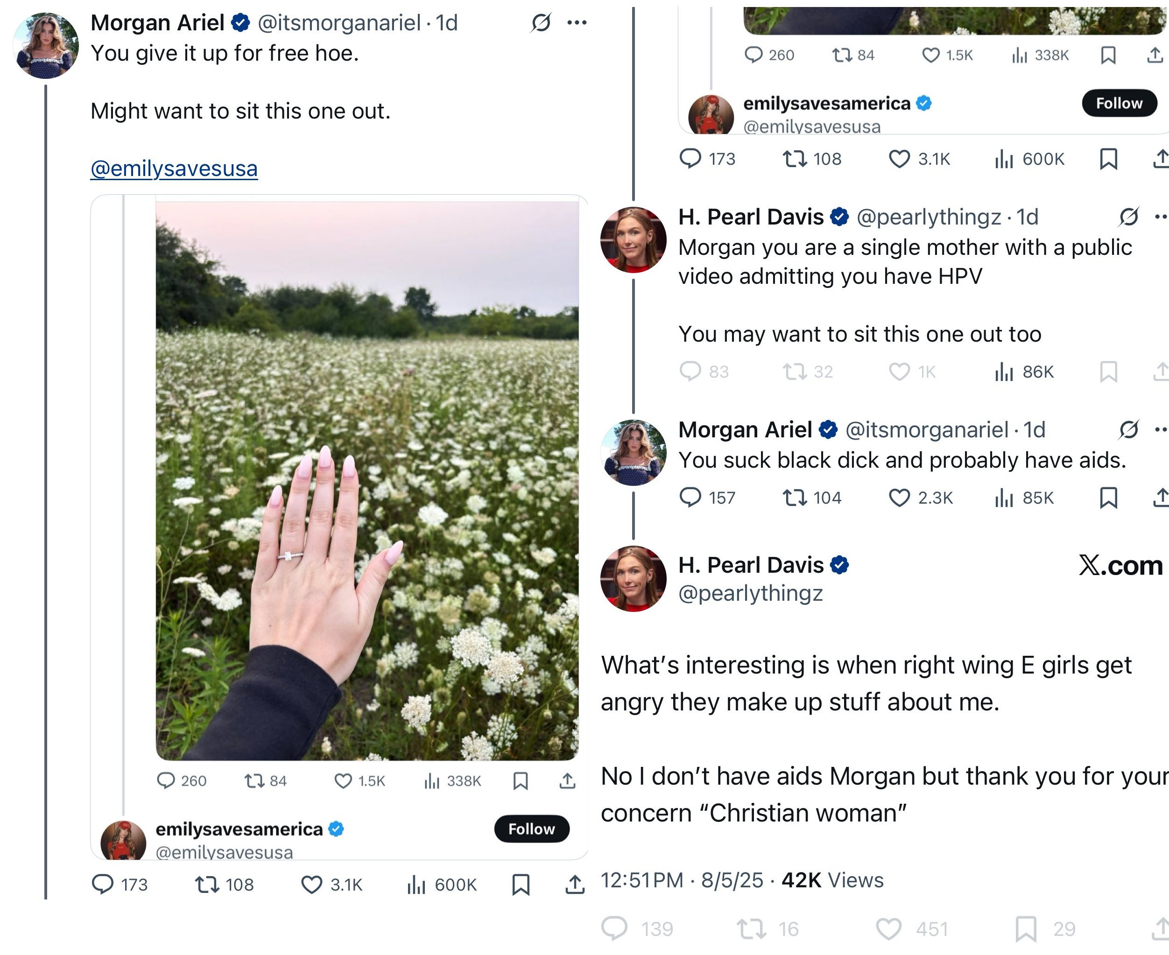This screenshot has height=955, width=1169.
Task: Bookmark Morgan's left post with the ring photo
Action: click(x=521, y=884)
